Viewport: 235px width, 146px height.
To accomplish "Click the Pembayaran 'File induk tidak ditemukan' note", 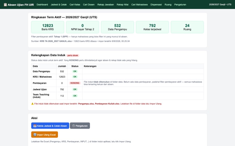I will point(143,83).
